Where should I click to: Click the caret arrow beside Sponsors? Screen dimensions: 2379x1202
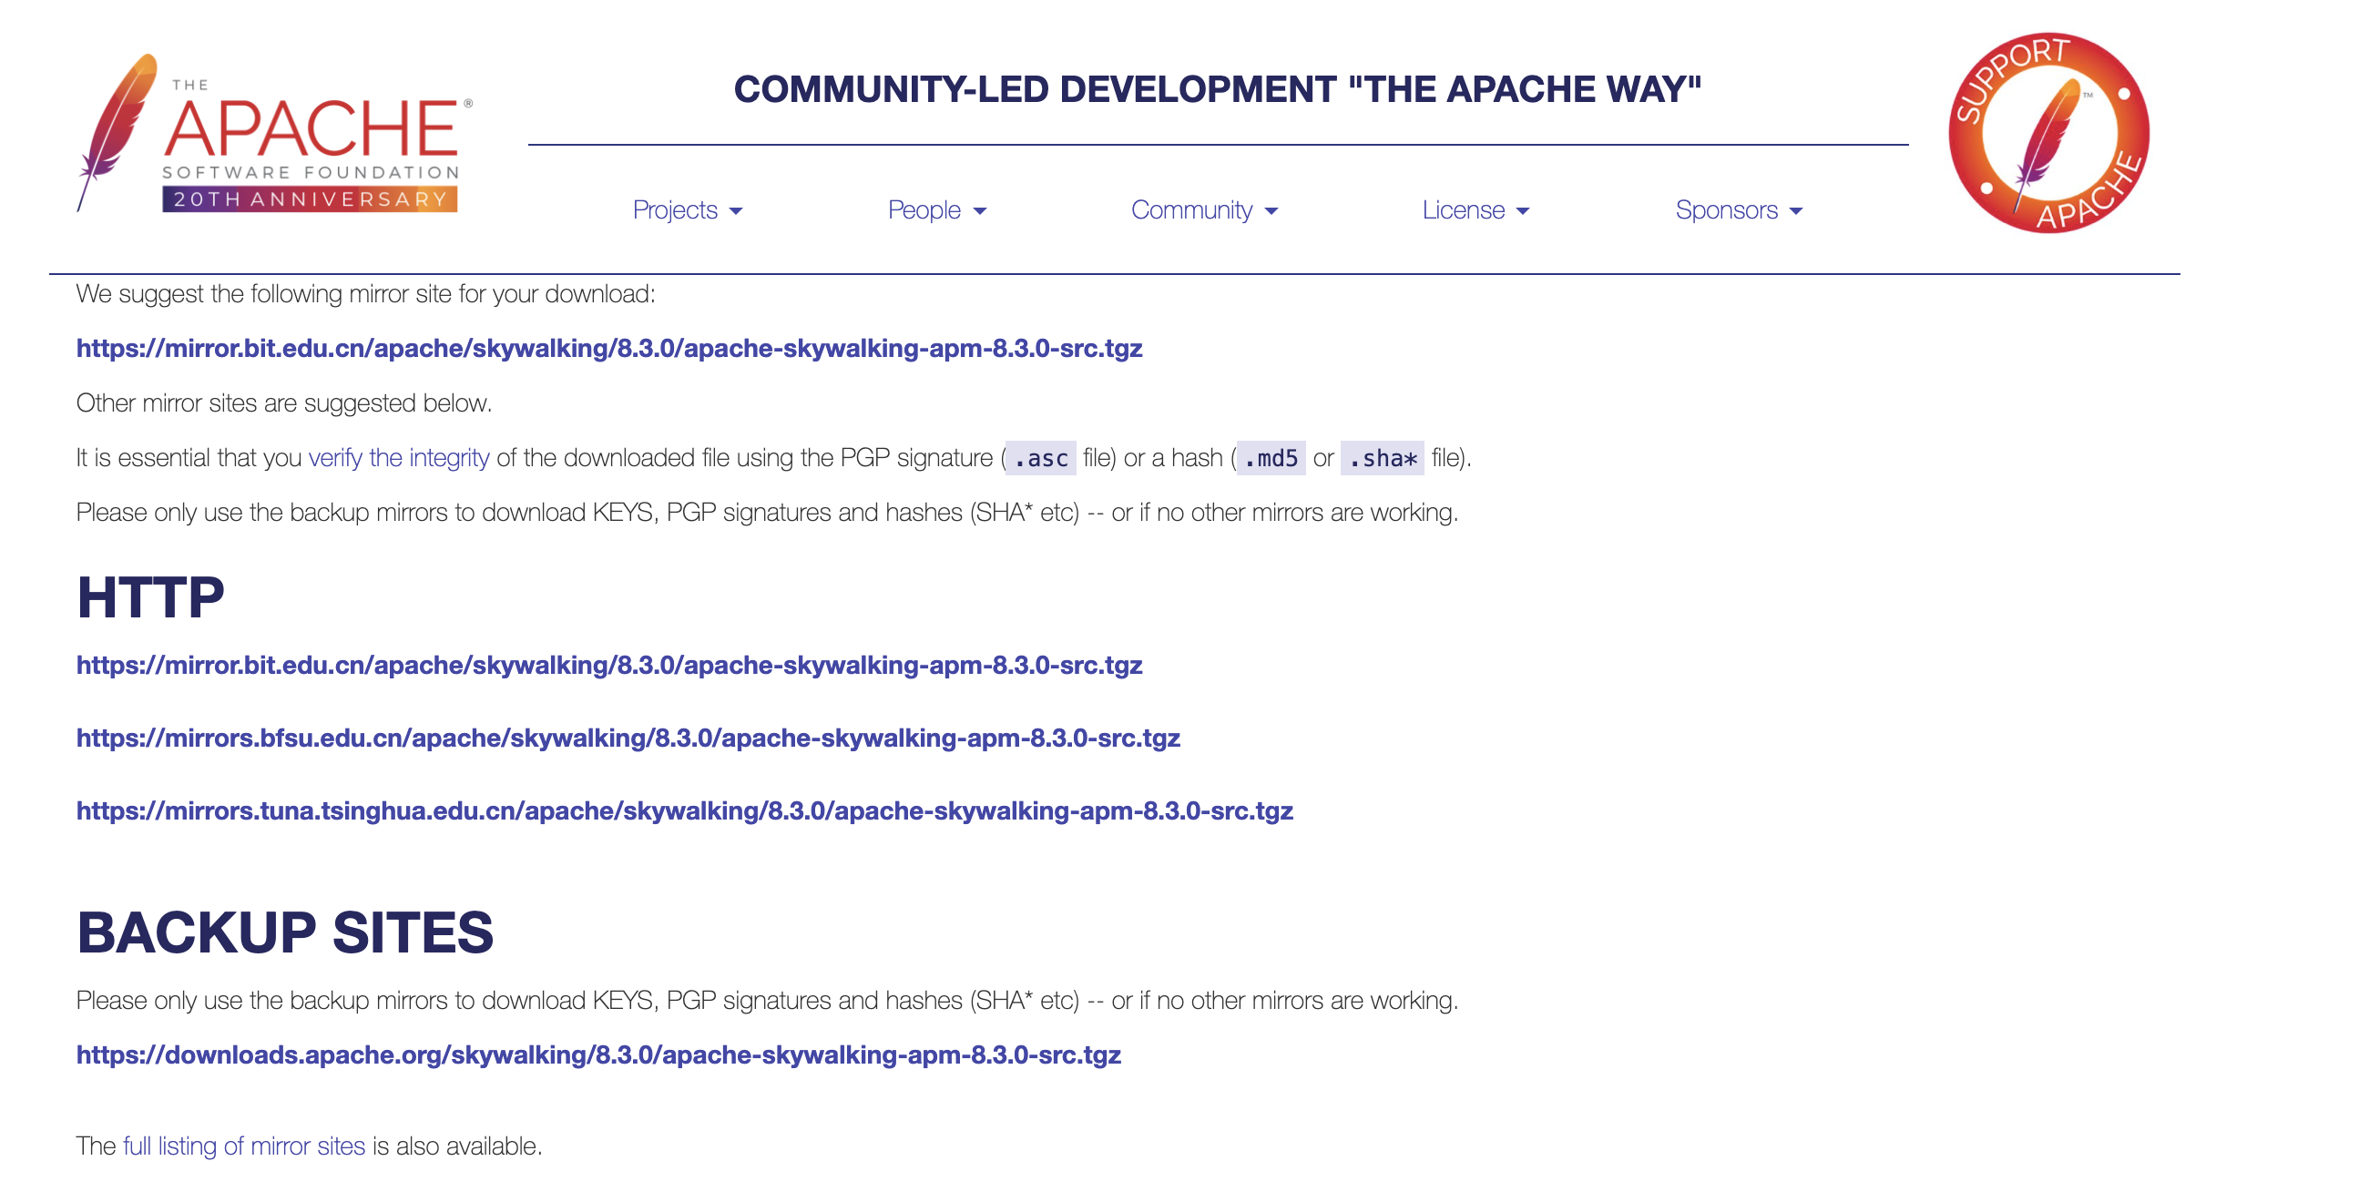pyautogui.click(x=1795, y=211)
